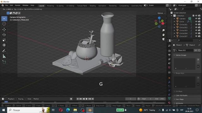
Task: Hide Circle.002 using its eye icon
Action: point(196,27)
